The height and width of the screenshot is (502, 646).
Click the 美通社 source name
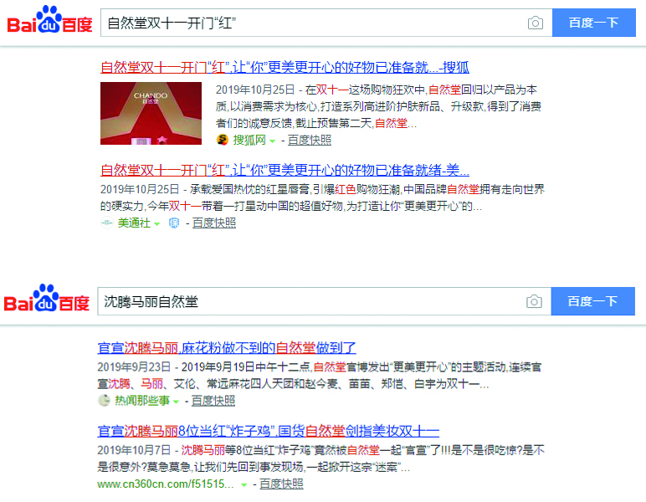134,223
